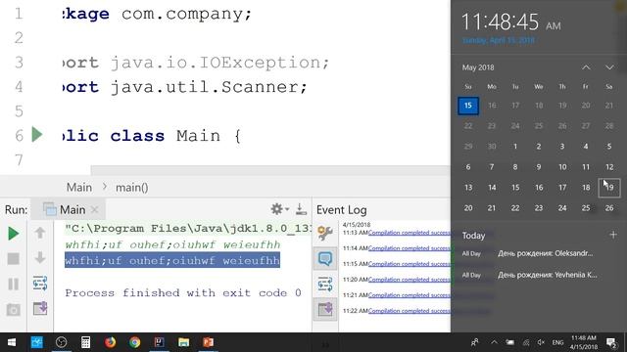Open Firefox from the taskbar
627x352 pixels.
pos(110,342)
